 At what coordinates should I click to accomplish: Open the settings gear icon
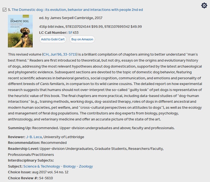pyautogui.click(x=204, y=5)
